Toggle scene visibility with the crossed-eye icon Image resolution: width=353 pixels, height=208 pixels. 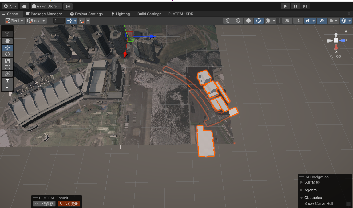pyautogui.click(x=322, y=20)
